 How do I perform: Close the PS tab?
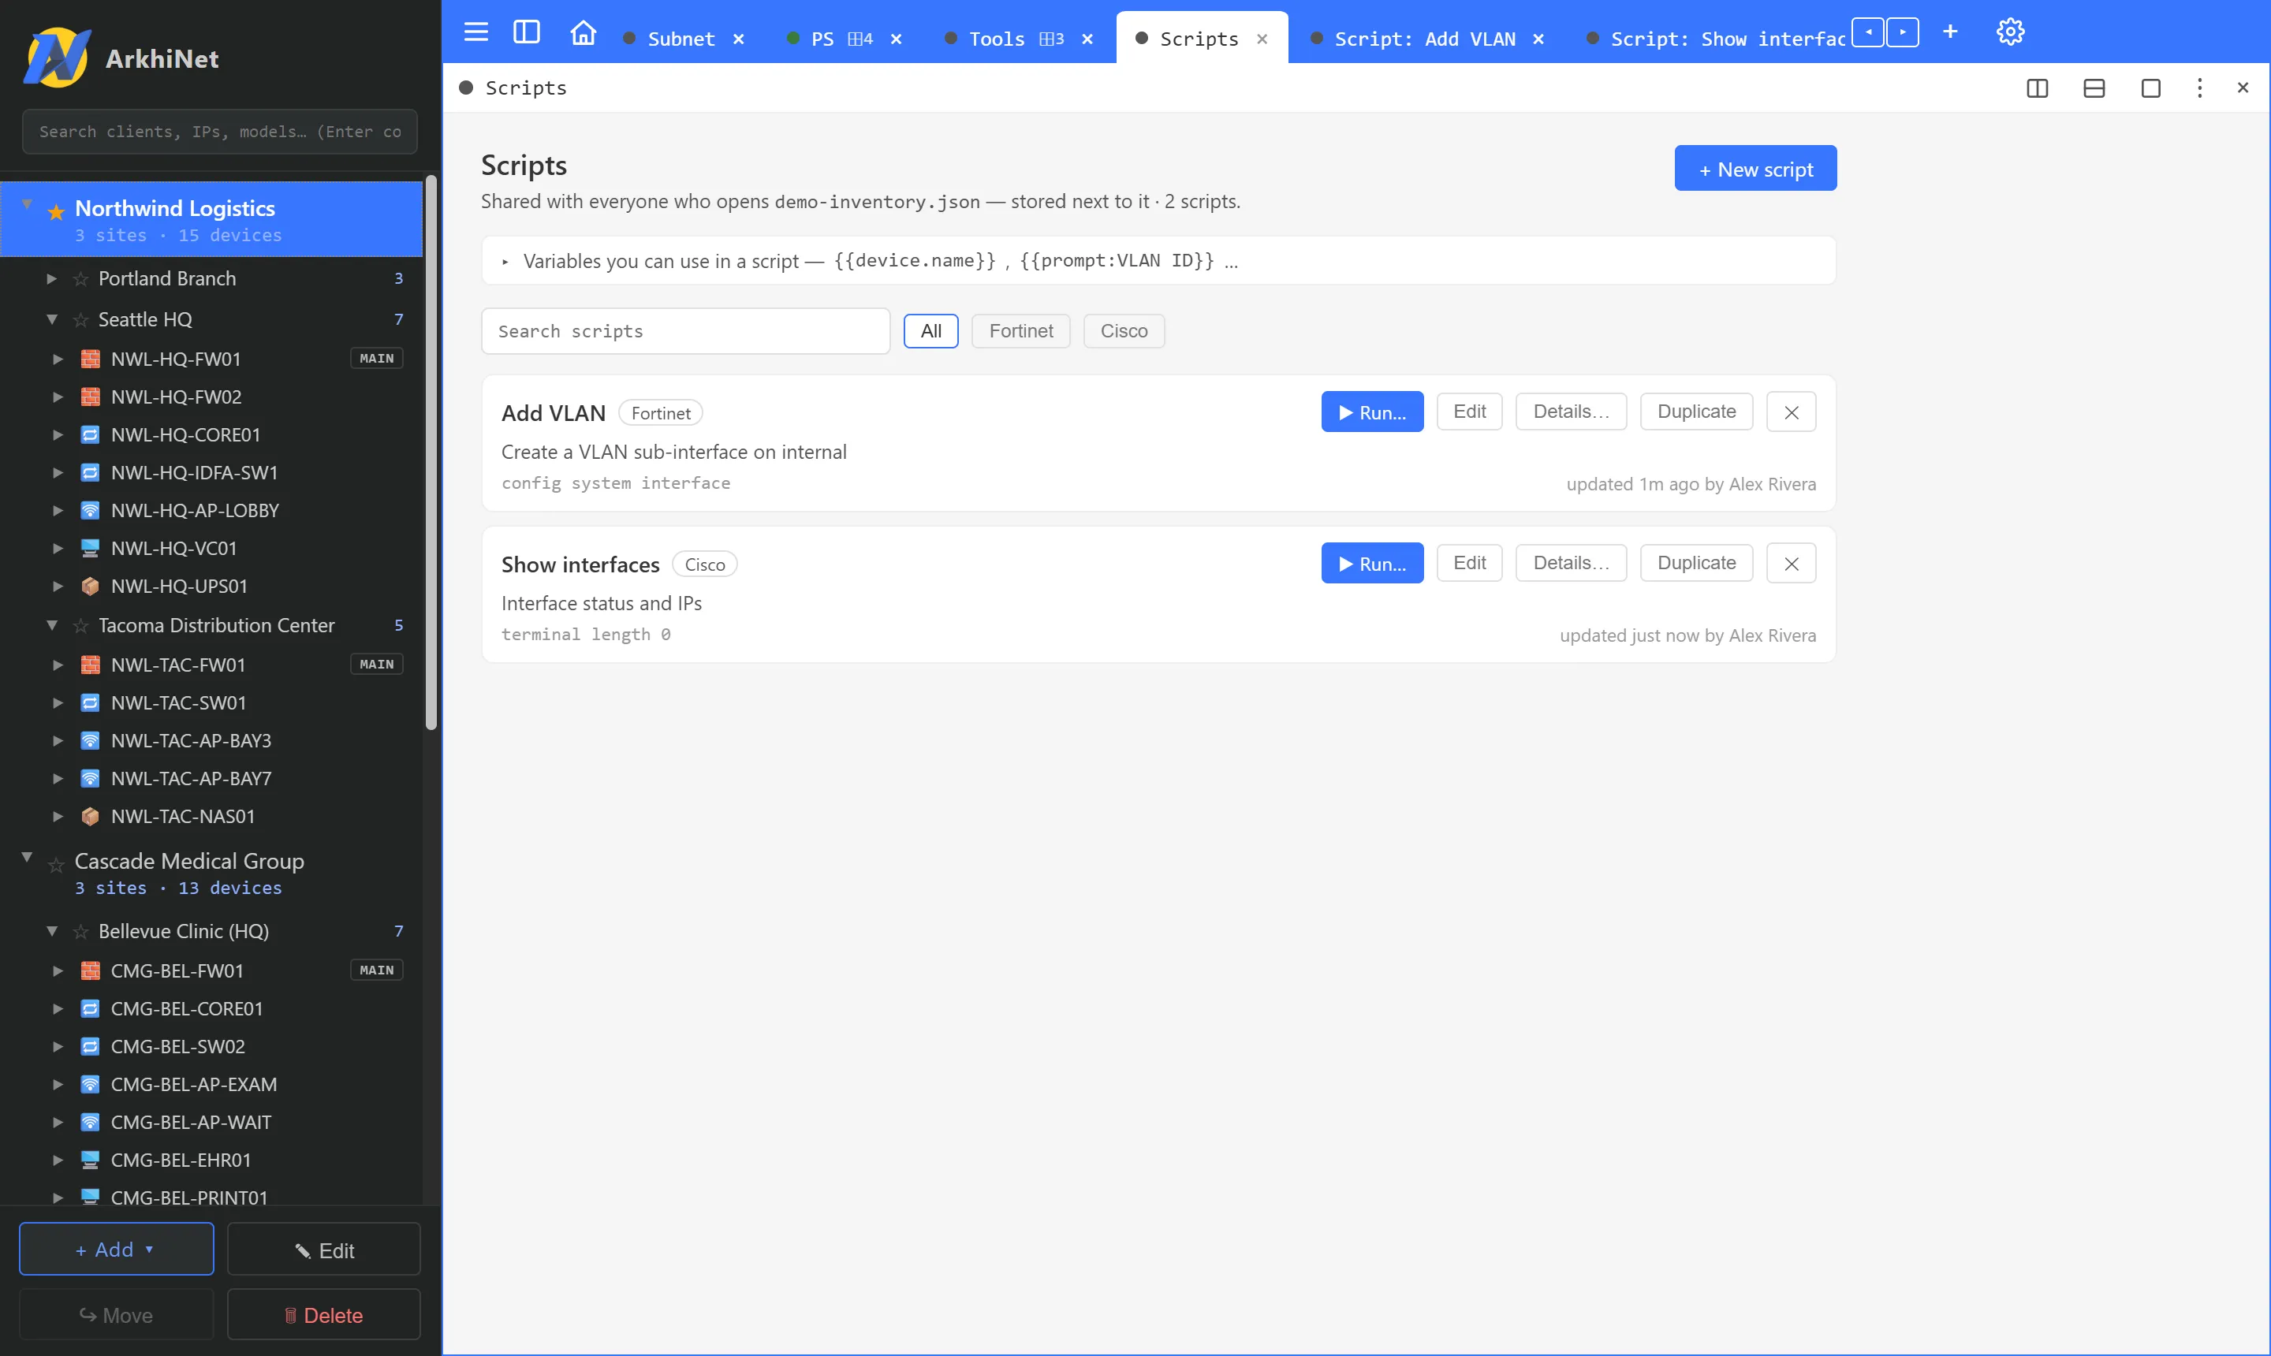tap(896, 39)
